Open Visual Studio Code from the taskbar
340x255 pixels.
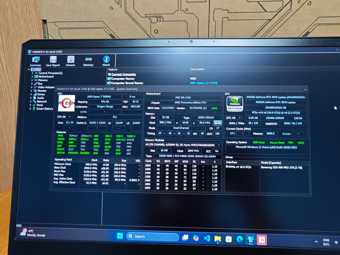click(x=207, y=239)
